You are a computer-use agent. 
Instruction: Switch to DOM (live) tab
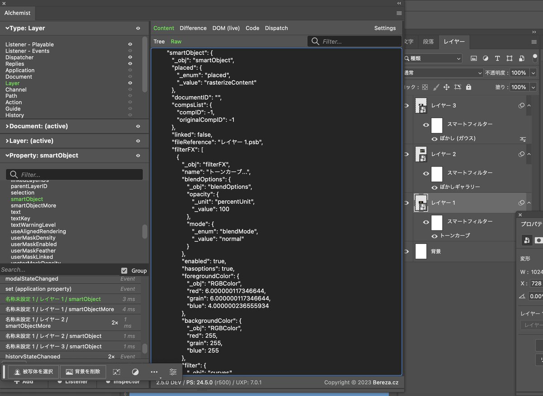click(x=226, y=28)
